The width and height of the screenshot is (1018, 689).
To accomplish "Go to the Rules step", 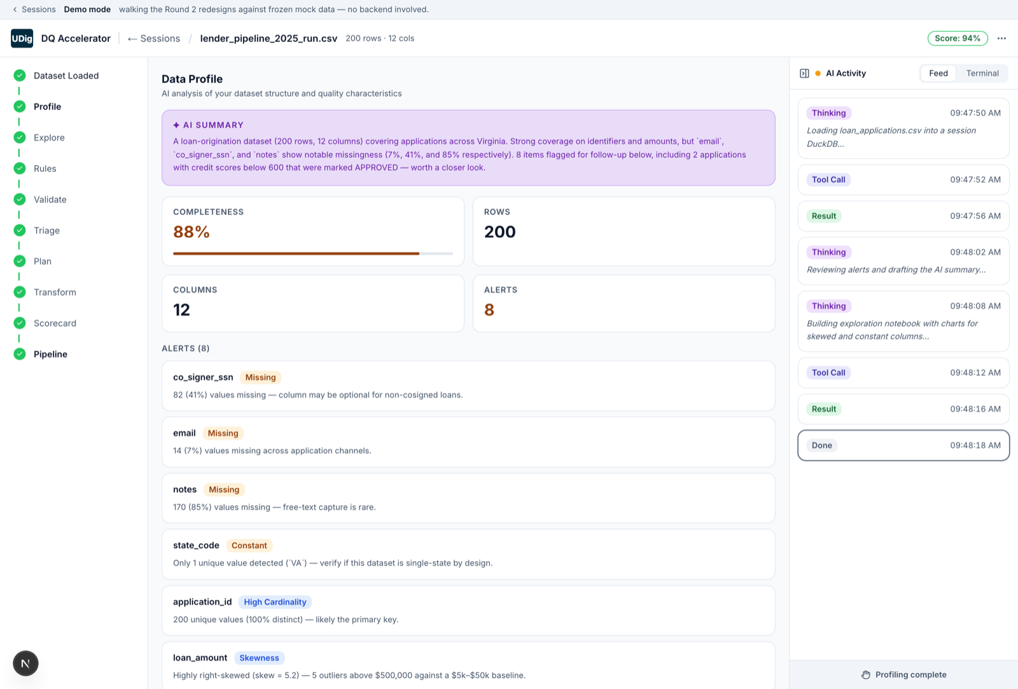I will [x=45, y=169].
